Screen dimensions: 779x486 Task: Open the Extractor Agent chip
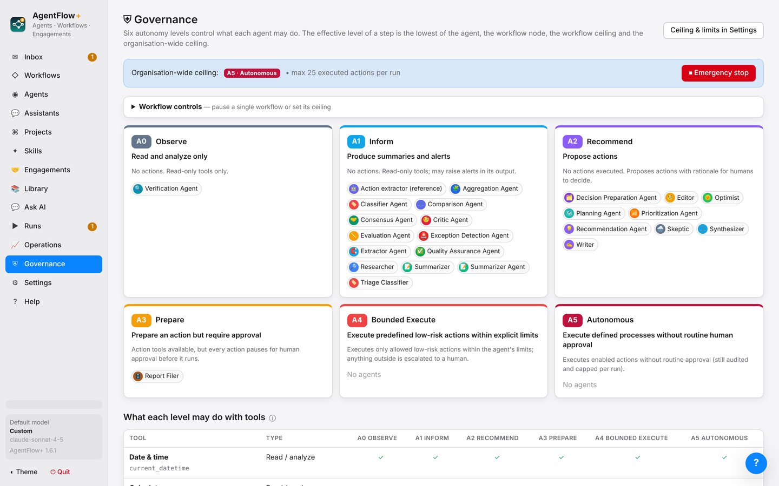(x=379, y=251)
